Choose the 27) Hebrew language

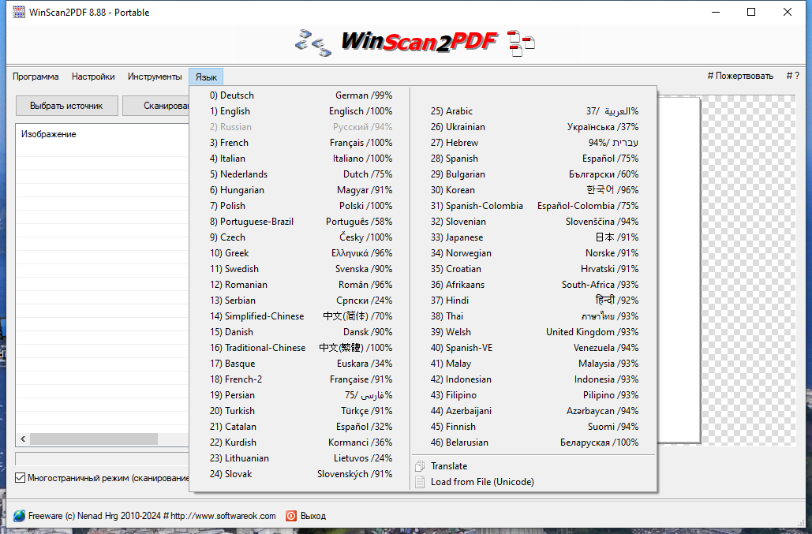pyautogui.click(x=534, y=143)
